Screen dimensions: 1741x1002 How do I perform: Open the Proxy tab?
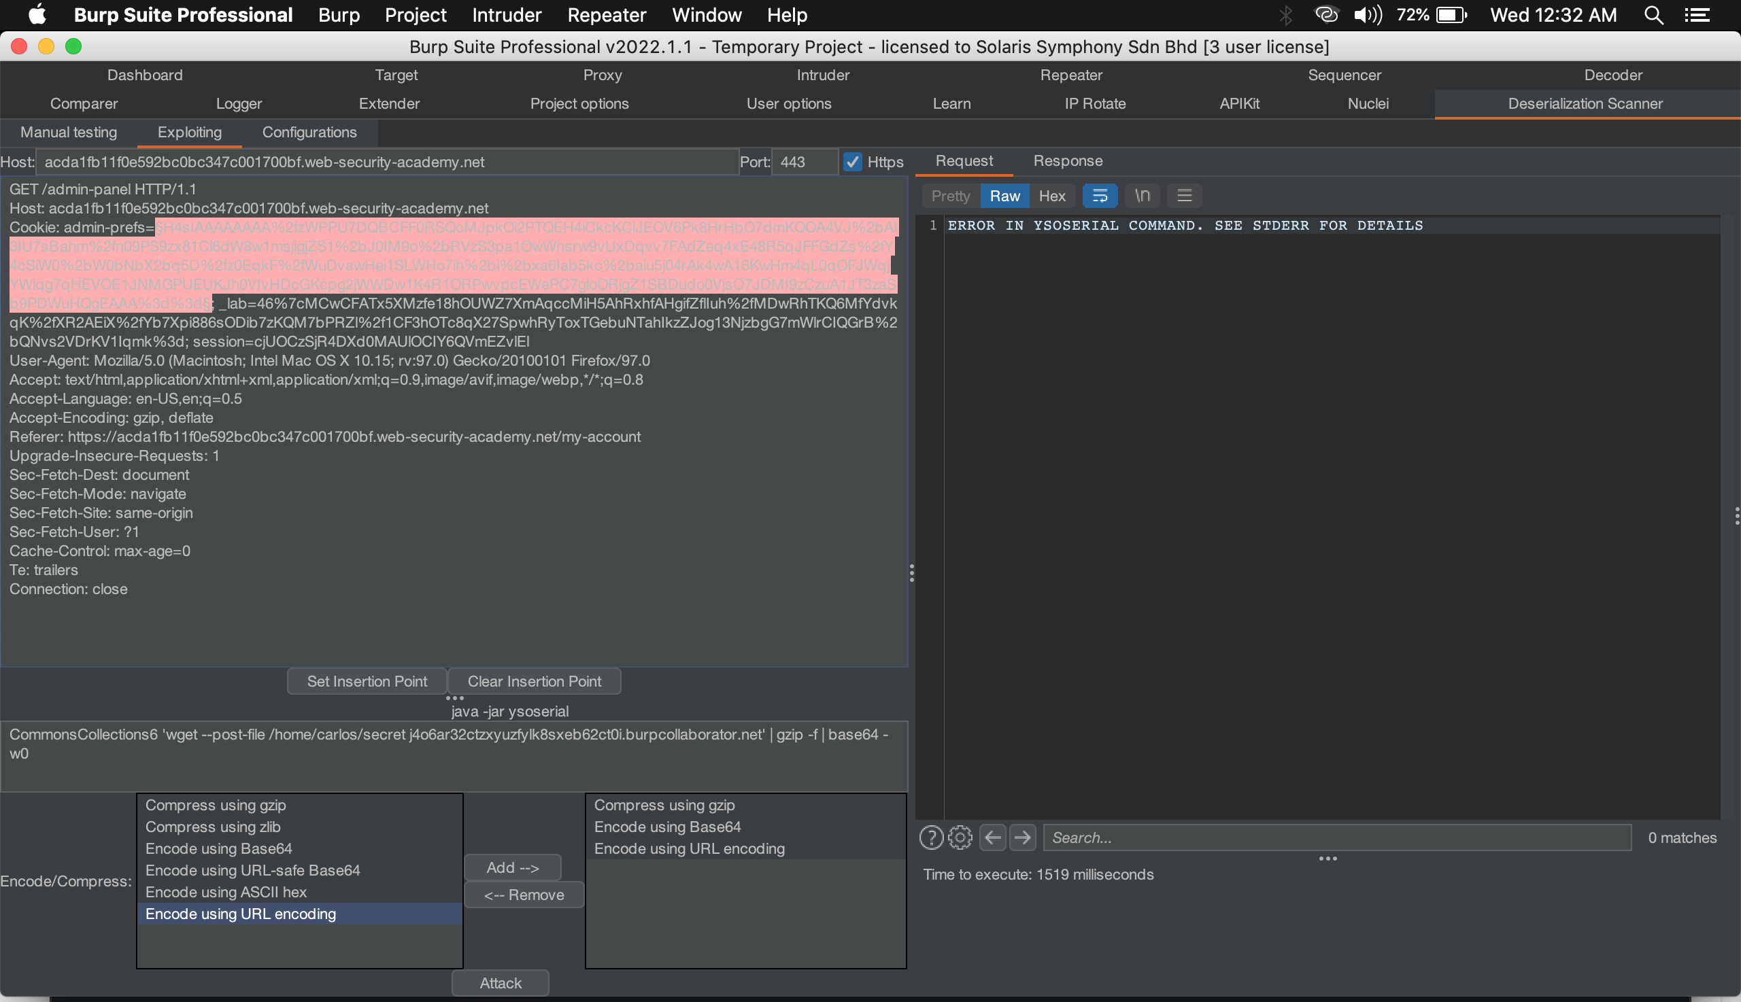click(x=603, y=75)
